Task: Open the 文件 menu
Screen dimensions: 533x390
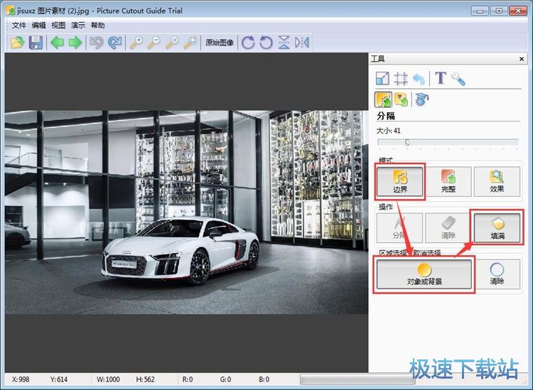Action: tap(18, 25)
